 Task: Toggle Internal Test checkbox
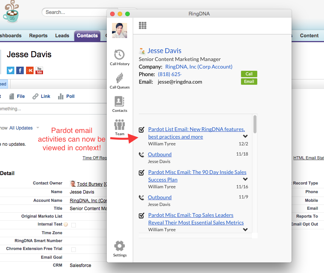pos(74,225)
